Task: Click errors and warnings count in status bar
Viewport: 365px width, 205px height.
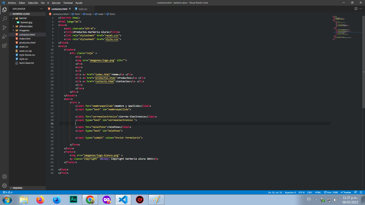Action: (x=7, y=192)
